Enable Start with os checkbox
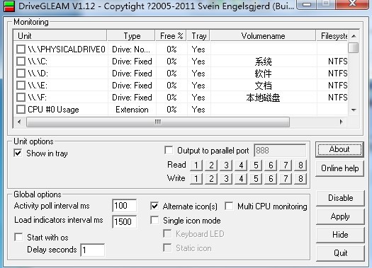 (18, 237)
